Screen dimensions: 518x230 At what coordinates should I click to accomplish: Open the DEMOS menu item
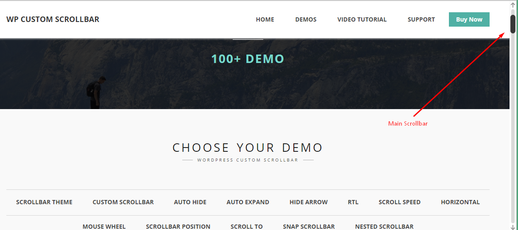click(306, 19)
